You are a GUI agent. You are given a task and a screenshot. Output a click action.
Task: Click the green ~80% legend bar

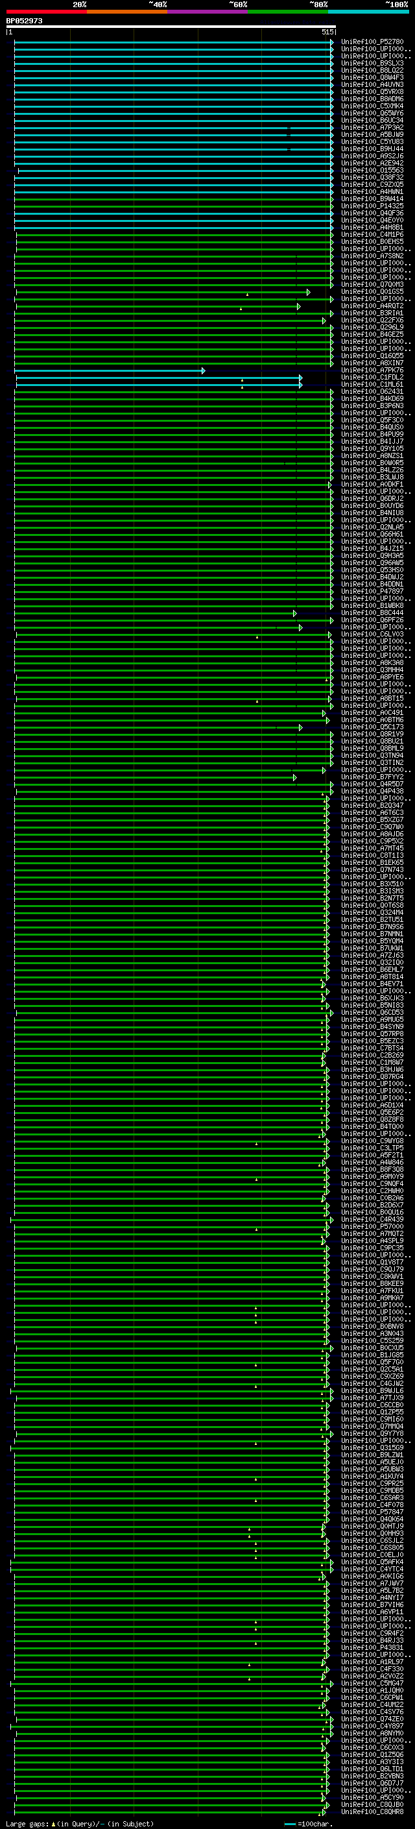pos(288,12)
